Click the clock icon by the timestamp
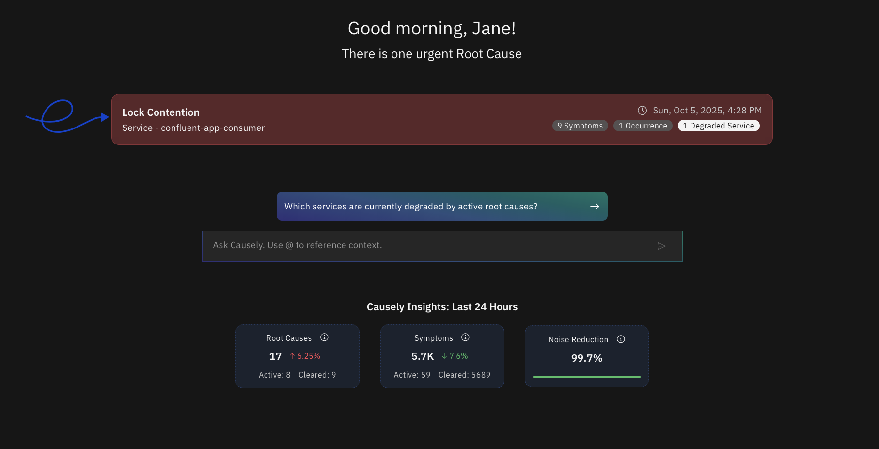The image size is (879, 449). point(642,111)
